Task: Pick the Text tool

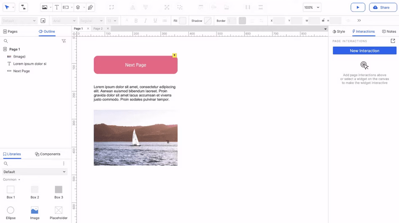Action: coord(57,8)
